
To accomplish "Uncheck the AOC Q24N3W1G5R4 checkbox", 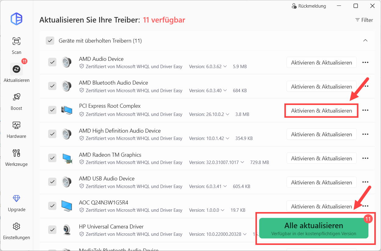I will click(52, 206).
